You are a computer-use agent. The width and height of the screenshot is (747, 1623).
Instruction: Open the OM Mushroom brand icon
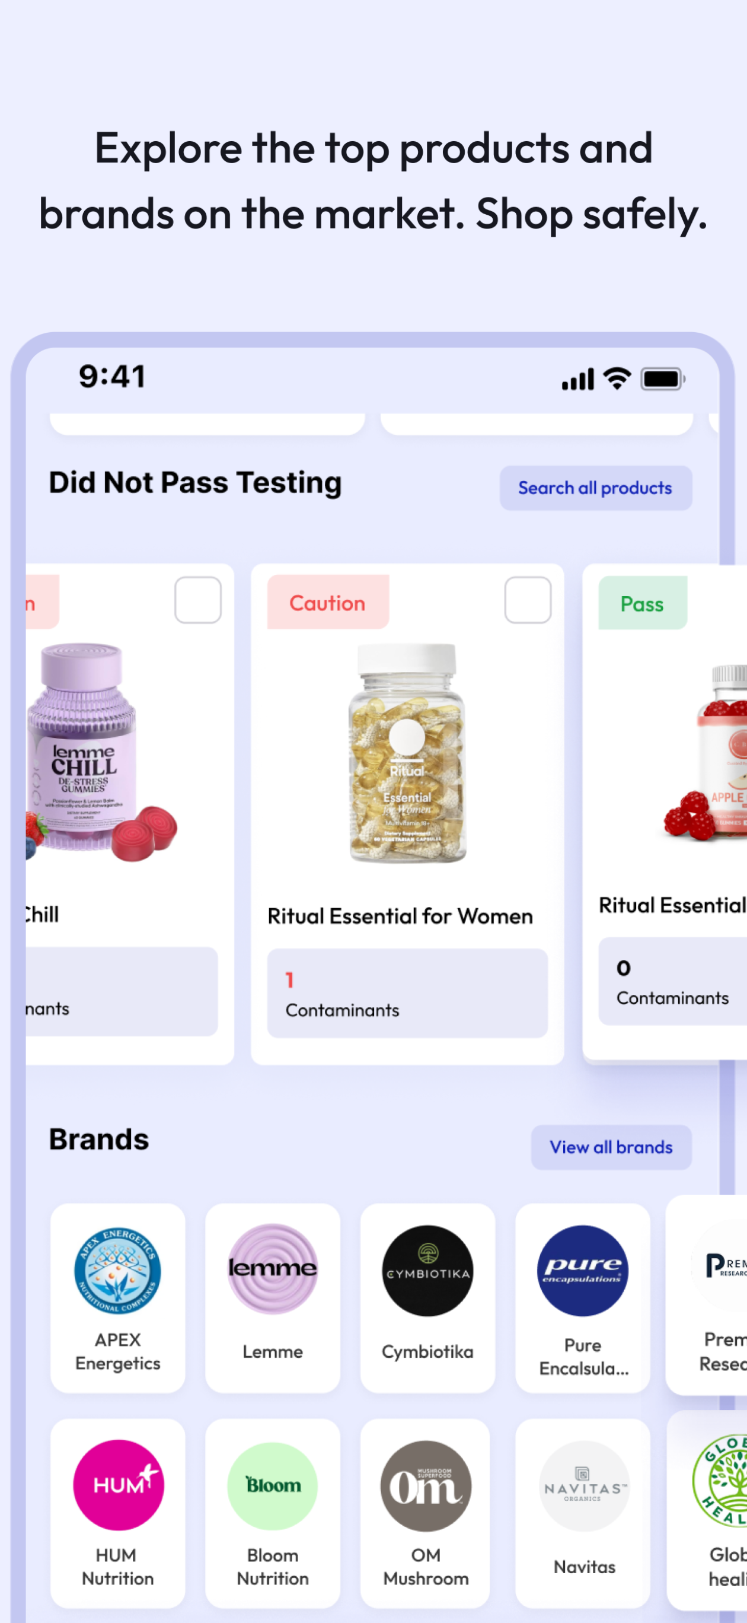426,1487
